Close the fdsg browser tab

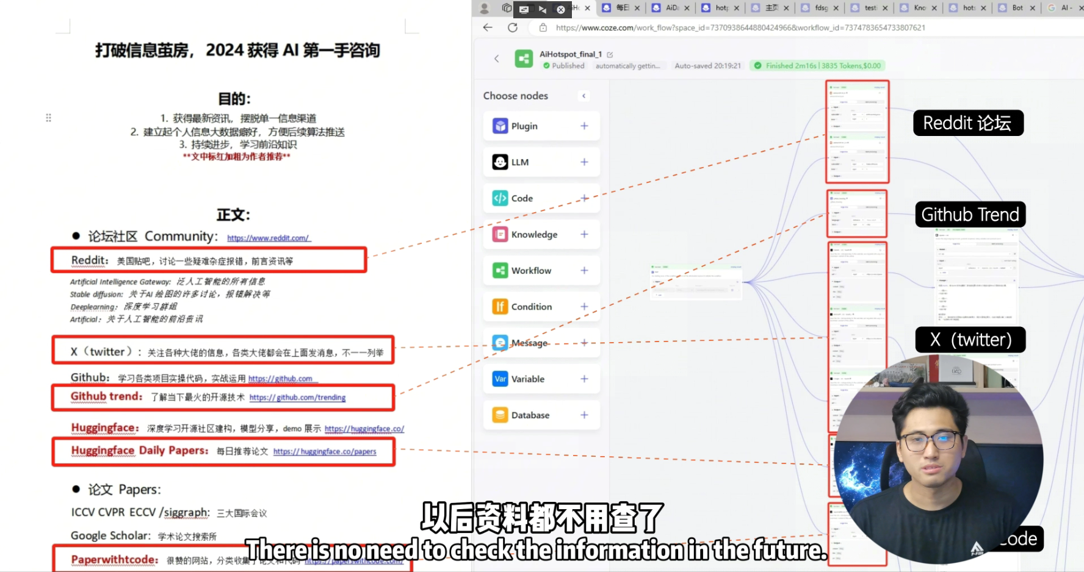[x=836, y=8]
